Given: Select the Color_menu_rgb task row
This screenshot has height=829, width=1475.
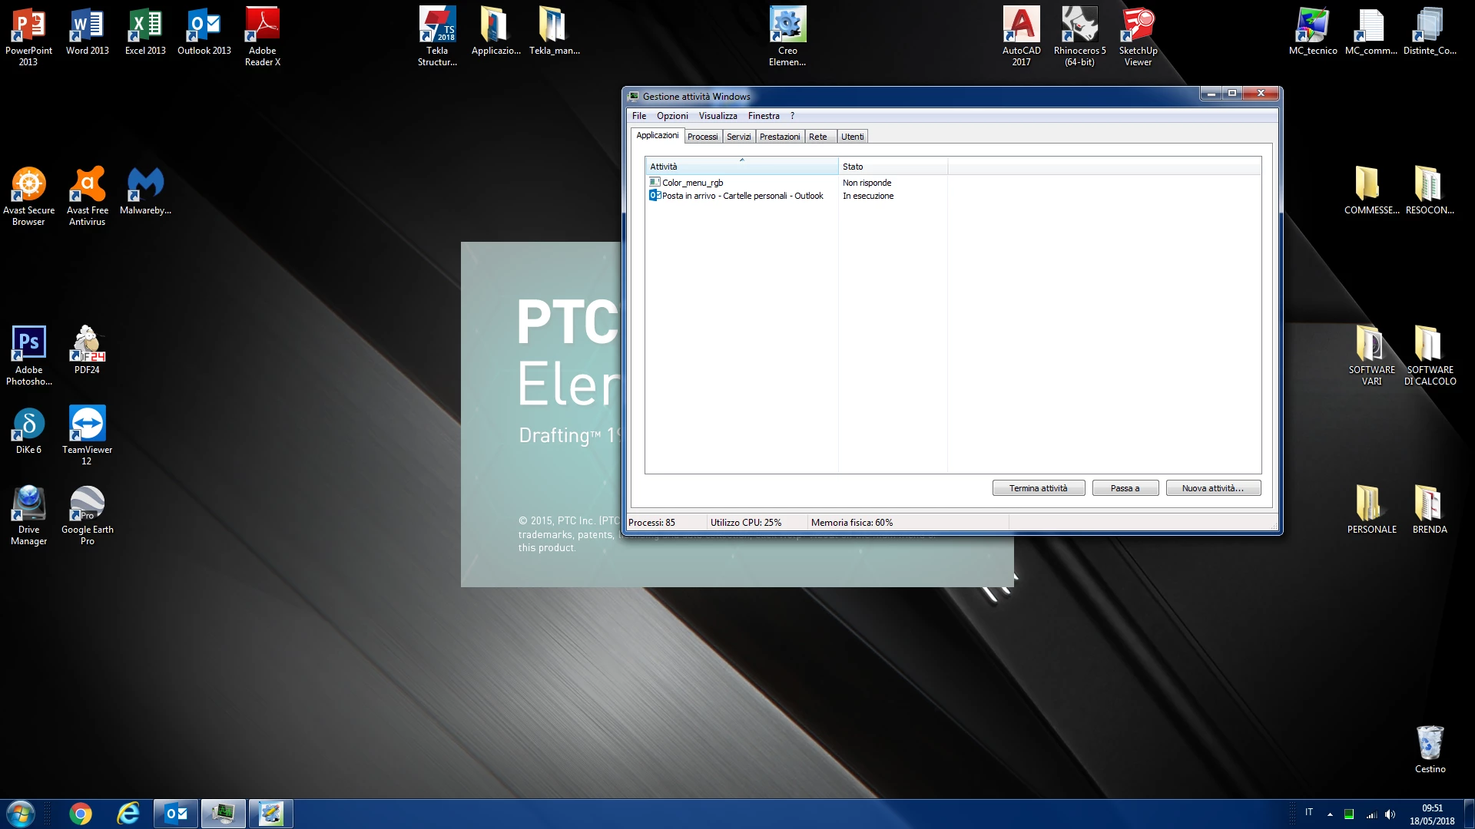Looking at the screenshot, I should coord(692,183).
